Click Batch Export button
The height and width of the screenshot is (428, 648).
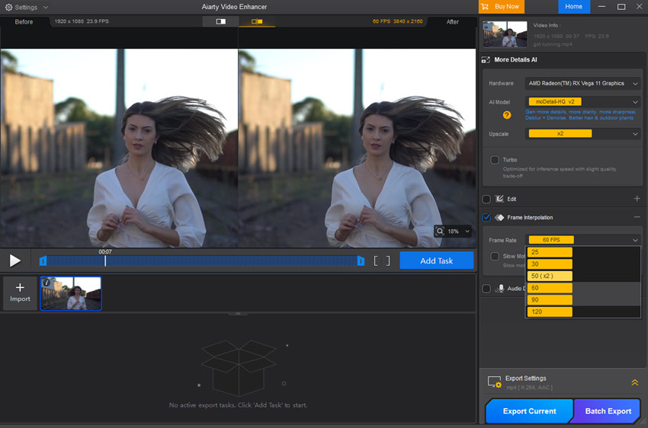tap(608, 411)
